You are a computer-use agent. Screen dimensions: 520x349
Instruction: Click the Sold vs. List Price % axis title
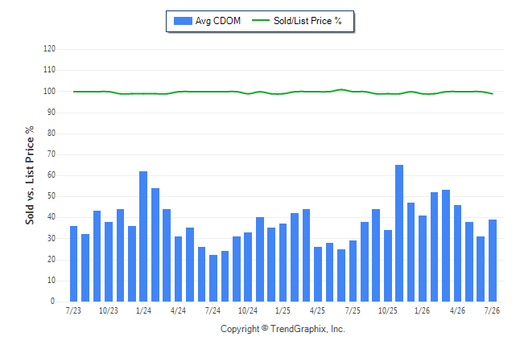[30, 175]
